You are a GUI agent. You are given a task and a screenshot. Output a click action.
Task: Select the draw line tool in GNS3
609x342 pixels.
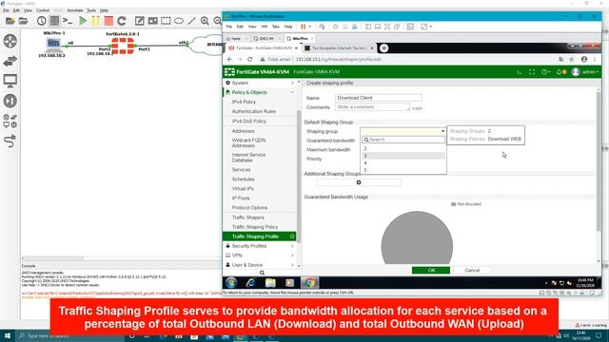tap(192, 21)
